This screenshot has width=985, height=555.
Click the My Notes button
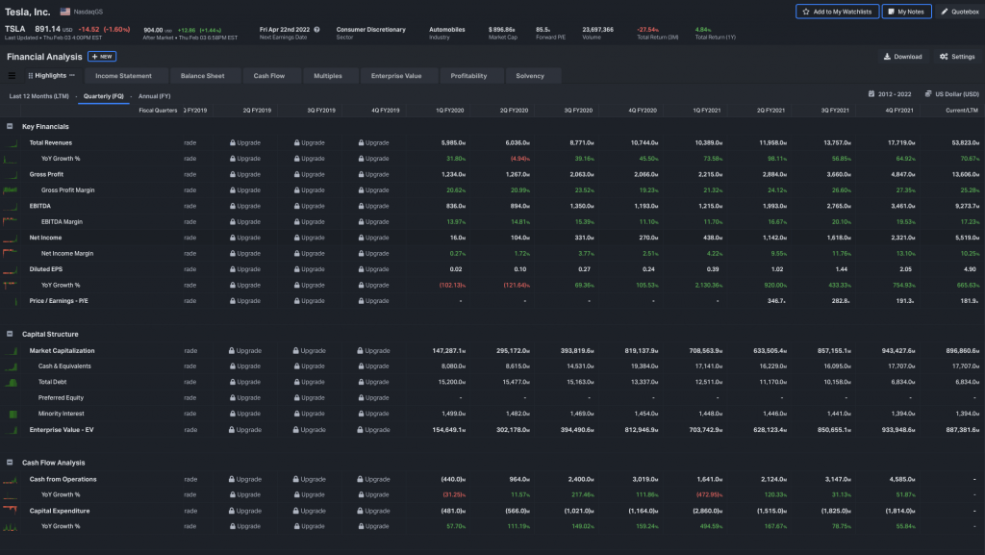pos(907,12)
